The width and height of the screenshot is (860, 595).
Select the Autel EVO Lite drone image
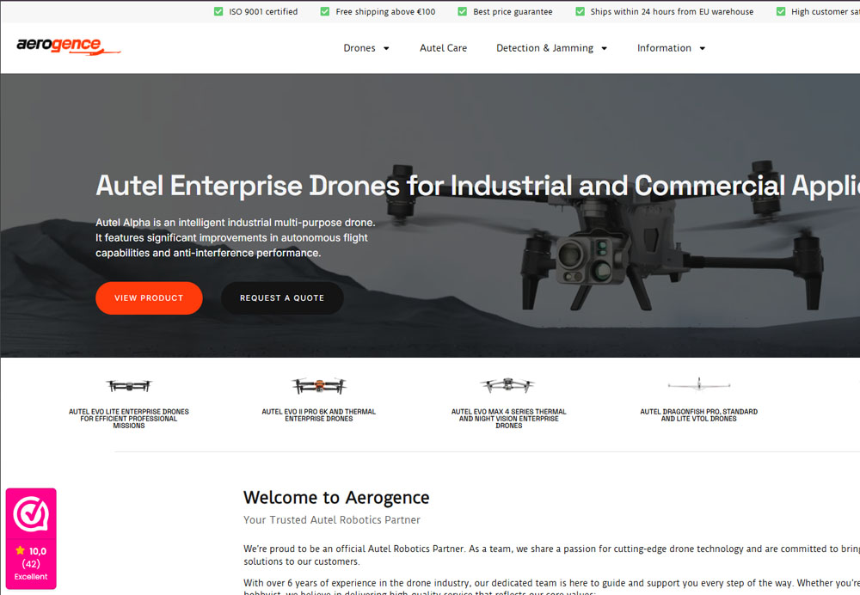(x=129, y=386)
